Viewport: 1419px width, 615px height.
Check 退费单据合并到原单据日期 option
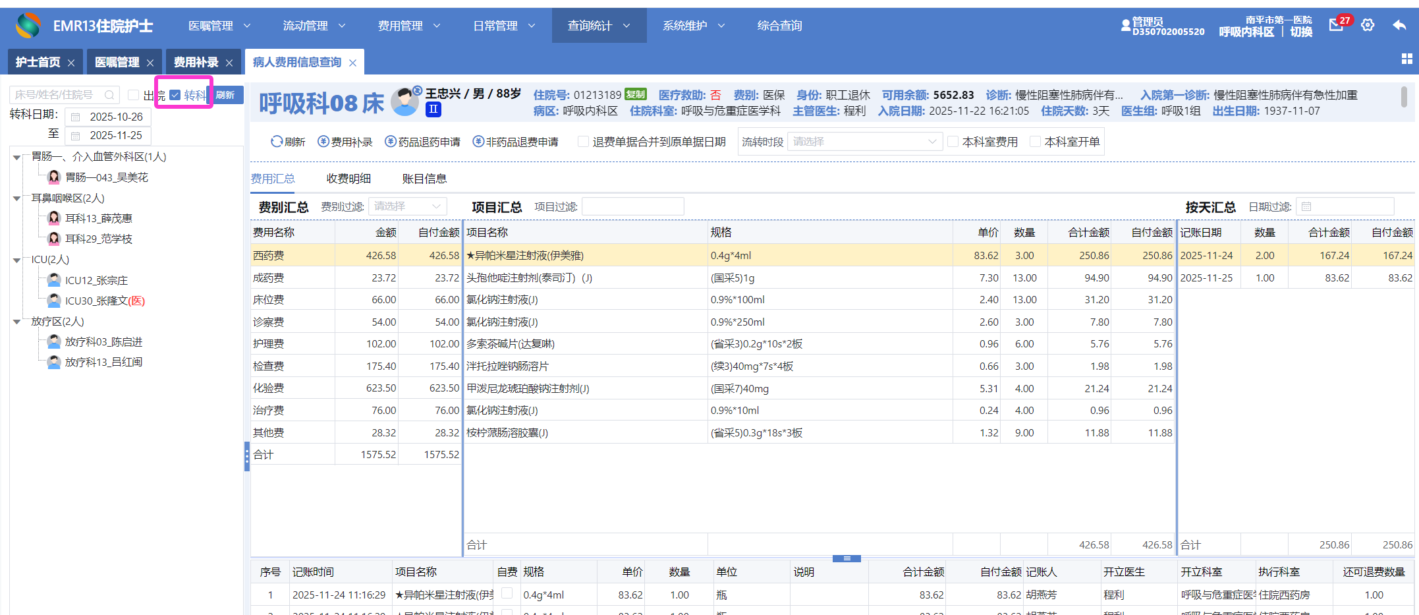point(583,142)
